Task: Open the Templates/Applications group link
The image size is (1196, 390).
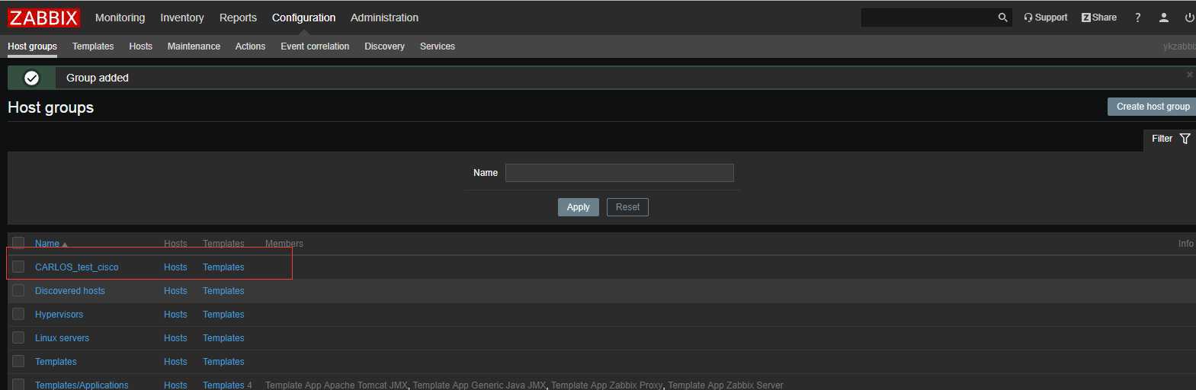Action: point(82,385)
